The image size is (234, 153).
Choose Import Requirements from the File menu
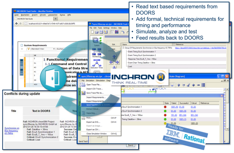(96, 97)
